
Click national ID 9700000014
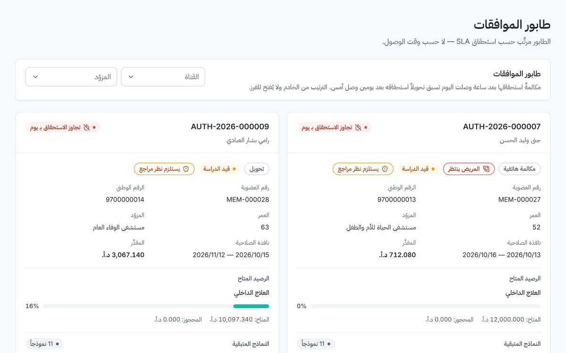[x=125, y=200]
